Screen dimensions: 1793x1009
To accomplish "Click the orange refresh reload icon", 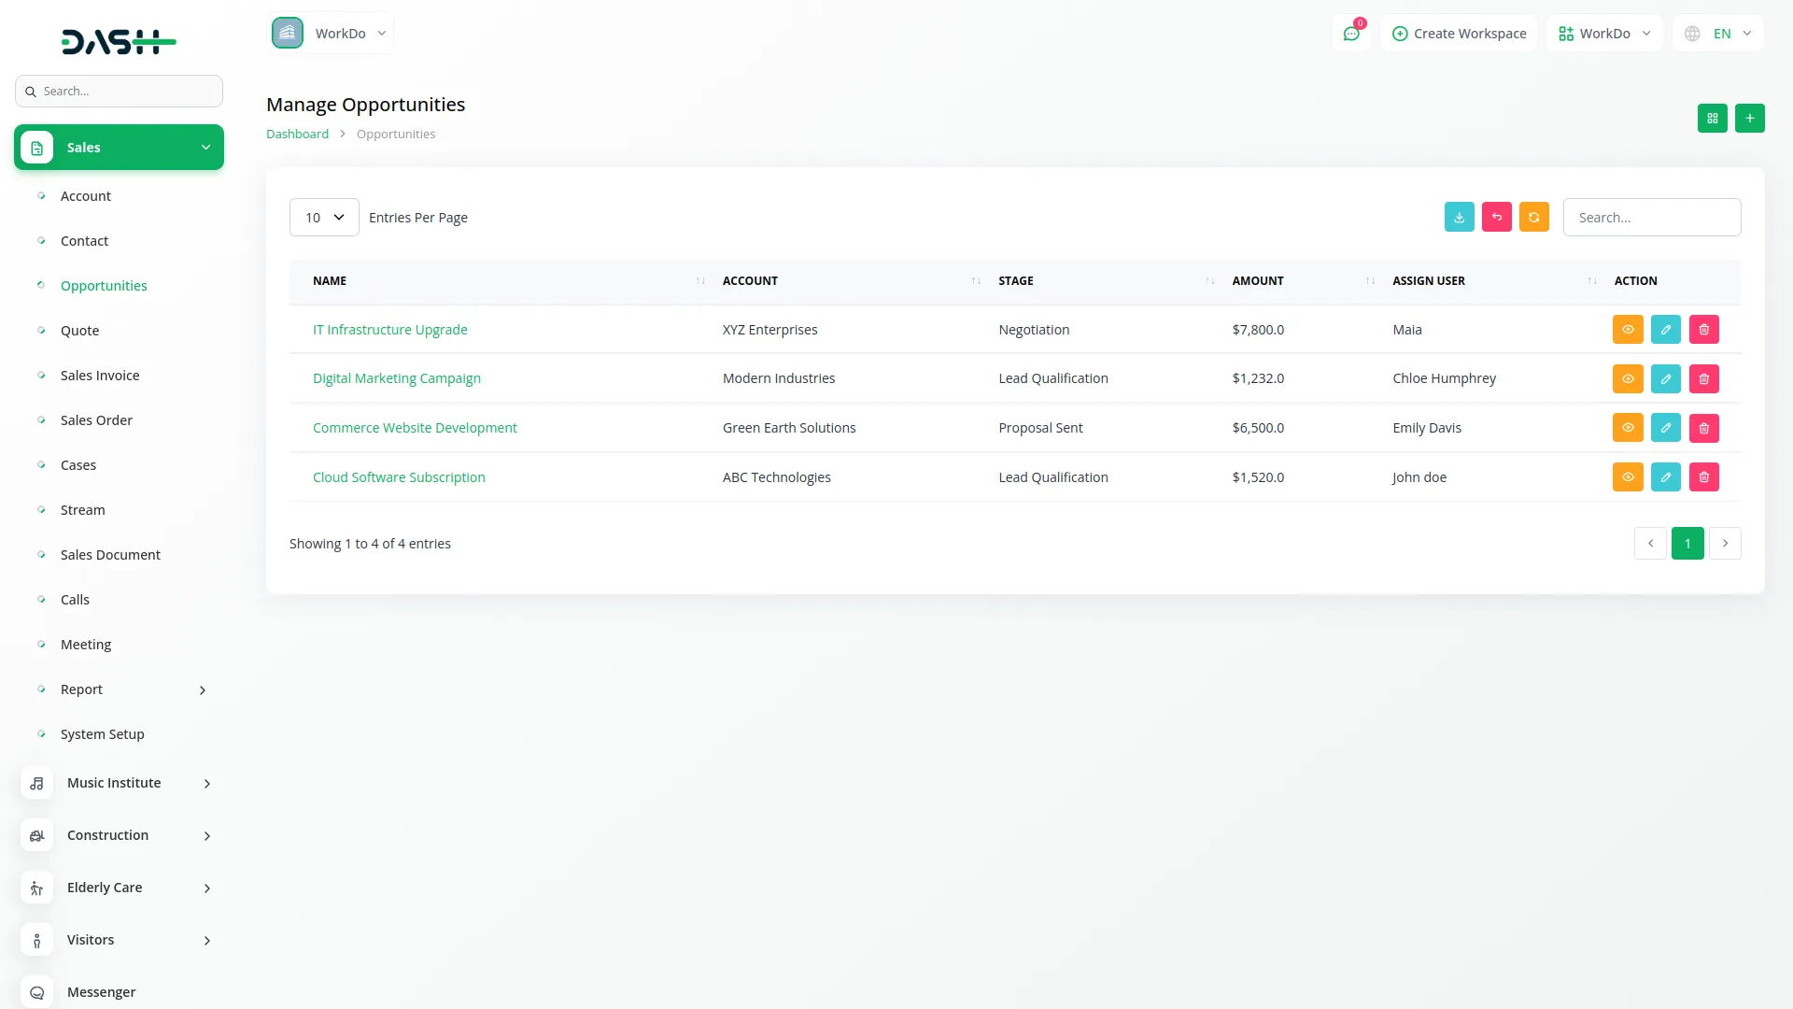I will point(1533,217).
